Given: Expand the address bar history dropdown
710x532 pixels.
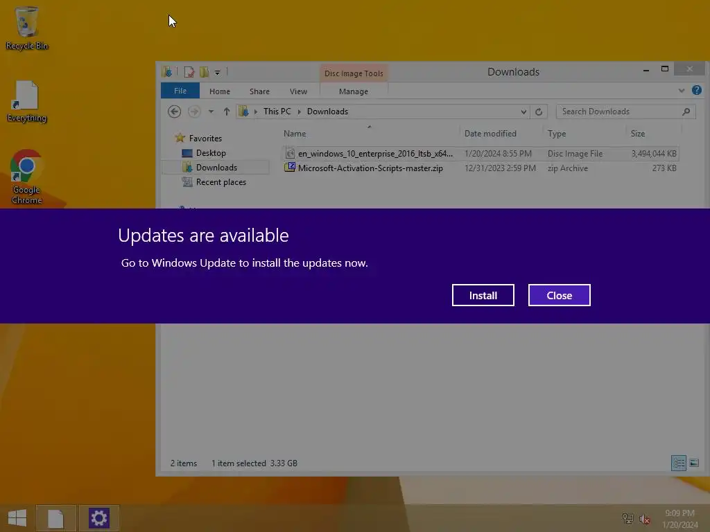Looking at the screenshot, I should click(523, 112).
